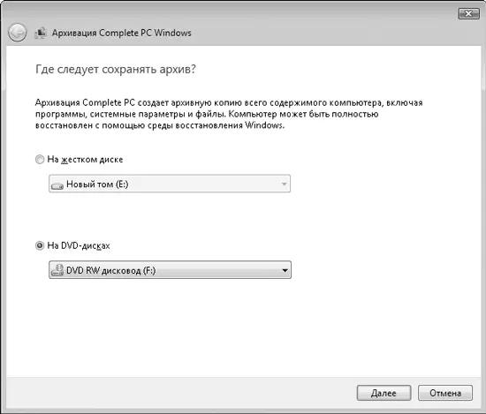The image size is (486, 414).
Task: Click the back arrow in the wizard header
Action: point(17,33)
